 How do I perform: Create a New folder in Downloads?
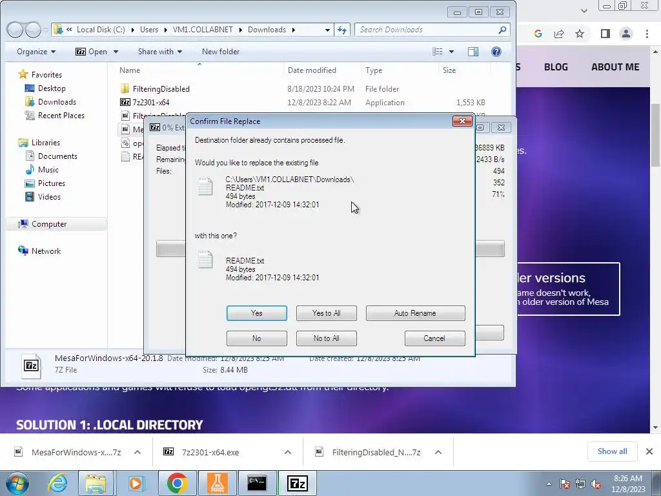[x=221, y=52]
